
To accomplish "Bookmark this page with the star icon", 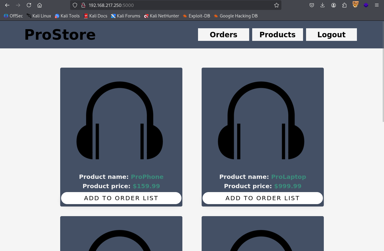I will pos(276,5).
